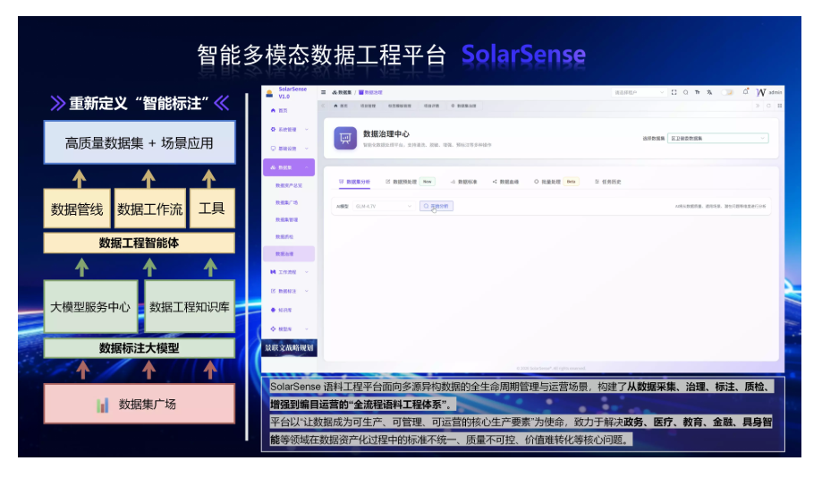Image resolution: width=822 pixels, height=478 pixels.
Task: Open 数据集广场 in the sidebar submenu
Action: tap(287, 202)
